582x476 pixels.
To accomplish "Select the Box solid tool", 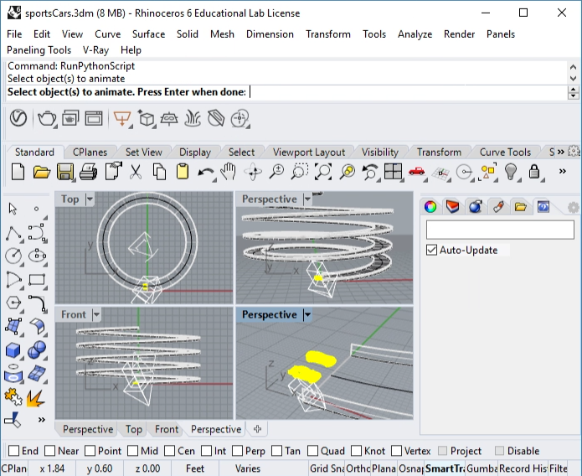I will tap(13, 350).
